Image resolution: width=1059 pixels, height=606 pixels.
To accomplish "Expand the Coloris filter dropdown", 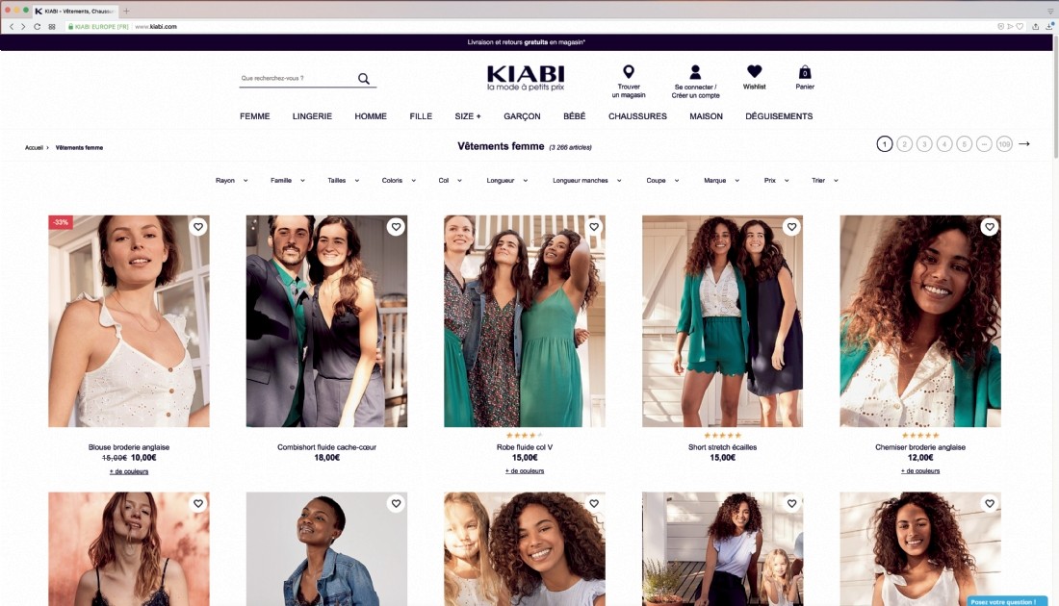I will coord(399,180).
